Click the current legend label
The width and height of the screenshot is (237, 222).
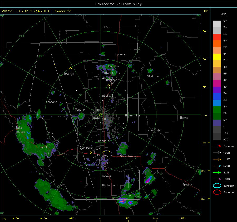pos(229,186)
